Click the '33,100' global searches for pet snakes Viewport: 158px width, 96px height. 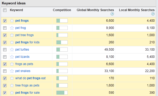tap(109, 71)
